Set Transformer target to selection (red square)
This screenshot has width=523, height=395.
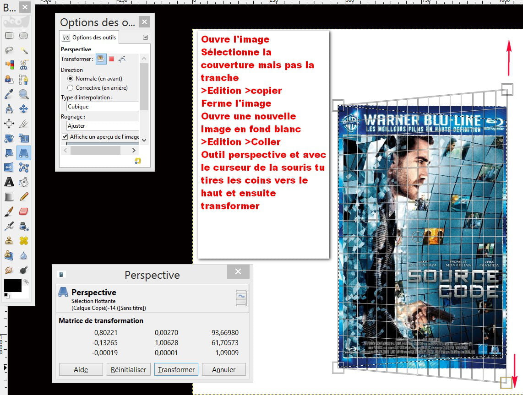[111, 59]
